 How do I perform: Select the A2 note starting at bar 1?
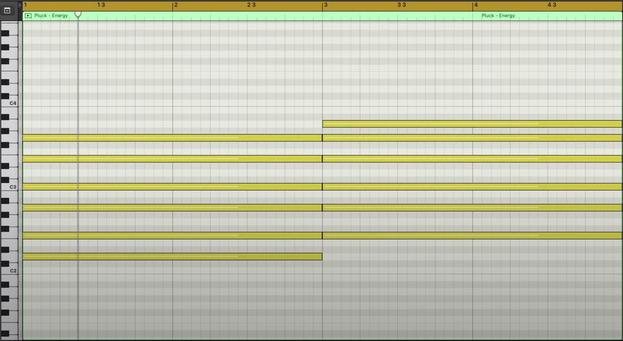pyautogui.click(x=172, y=208)
